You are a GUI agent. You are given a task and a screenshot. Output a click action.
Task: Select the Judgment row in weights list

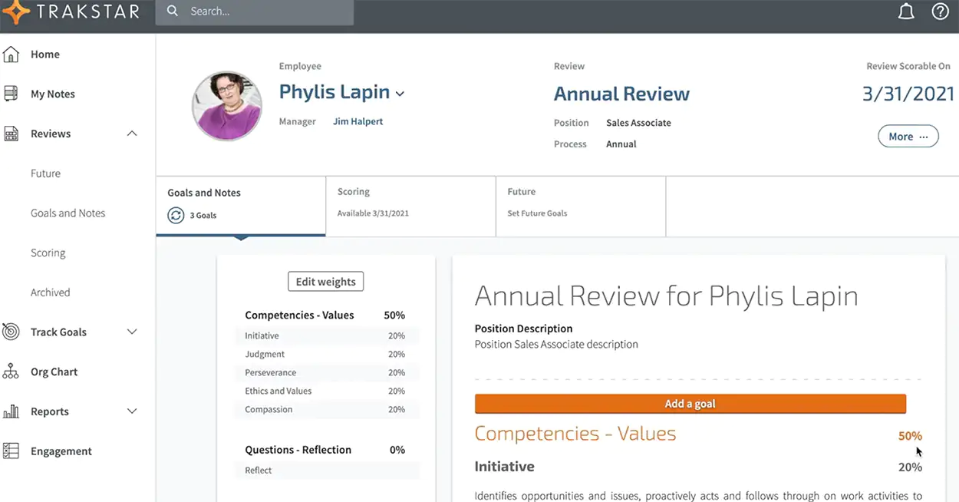pos(327,354)
